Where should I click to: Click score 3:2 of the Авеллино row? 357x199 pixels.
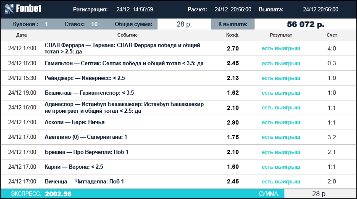tap(332, 137)
